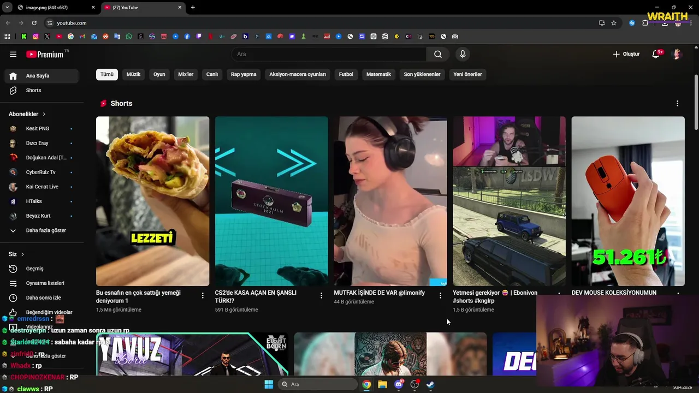Select the Tümü filter chip
The width and height of the screenshot is (699, 393).
(107, 74)
